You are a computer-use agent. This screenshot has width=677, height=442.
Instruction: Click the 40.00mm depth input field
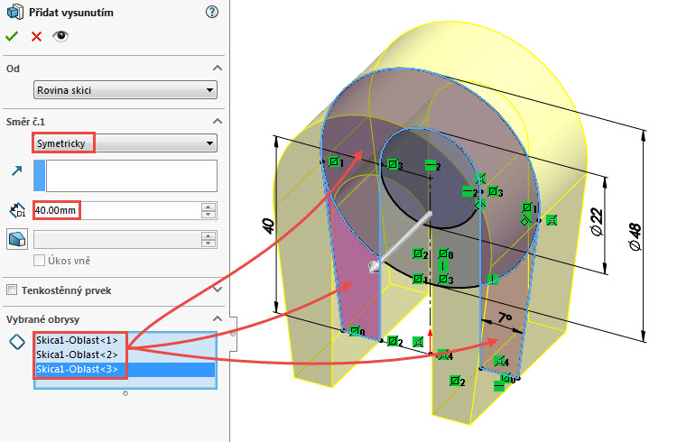117,211
